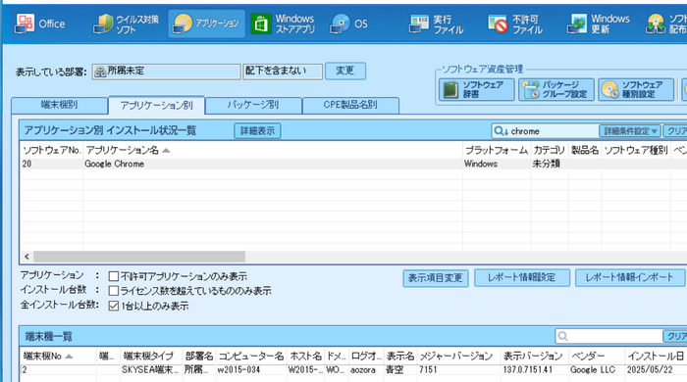Uncheck 1台以上のみ表示
Screen dimensions: 687x382
114,306
